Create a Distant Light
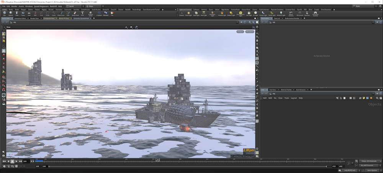The image size is (383, 173). [231, 14]
